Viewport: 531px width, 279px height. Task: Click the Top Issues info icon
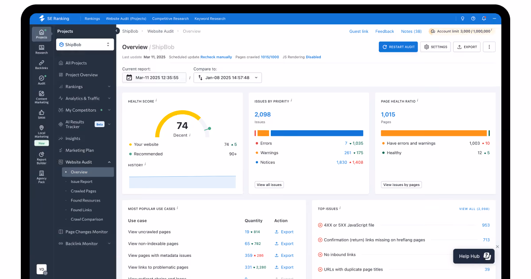click(340, 208)
